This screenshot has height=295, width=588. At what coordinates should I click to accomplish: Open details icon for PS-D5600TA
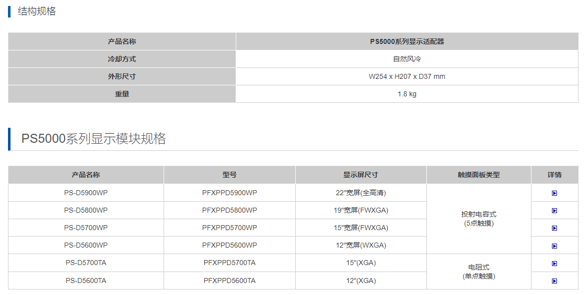(554, 281)
